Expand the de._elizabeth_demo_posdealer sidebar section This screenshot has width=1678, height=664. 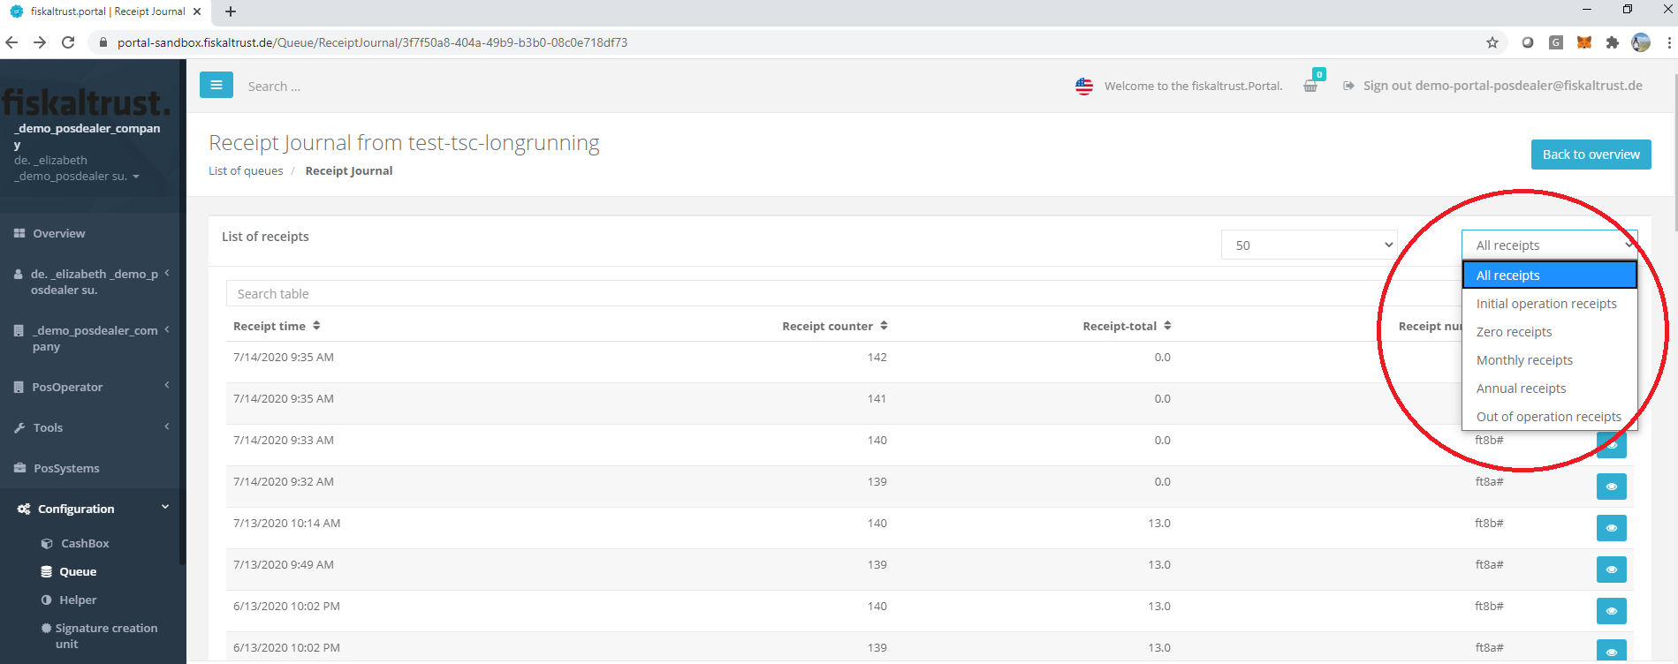[x=166, y=273]
